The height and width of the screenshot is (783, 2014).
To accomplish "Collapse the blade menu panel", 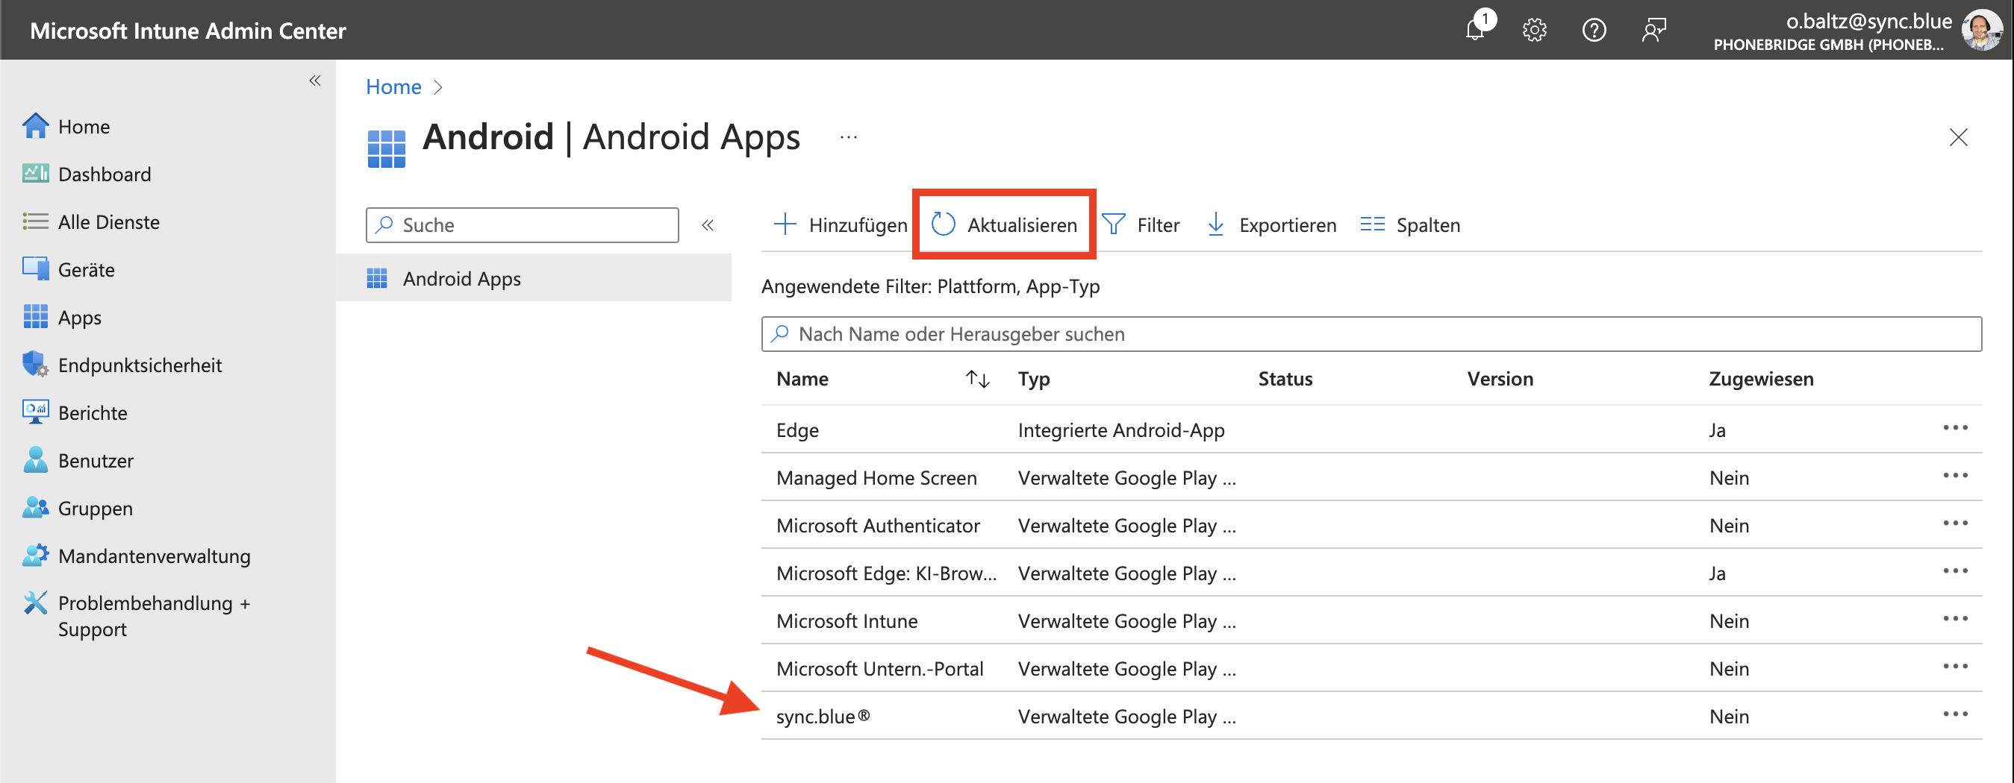I will click(x=707, y=224).
